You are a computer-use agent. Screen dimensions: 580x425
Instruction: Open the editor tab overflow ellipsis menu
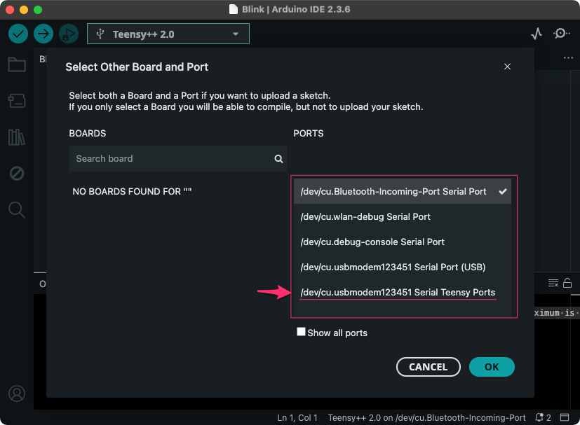[x=568, y=58]
